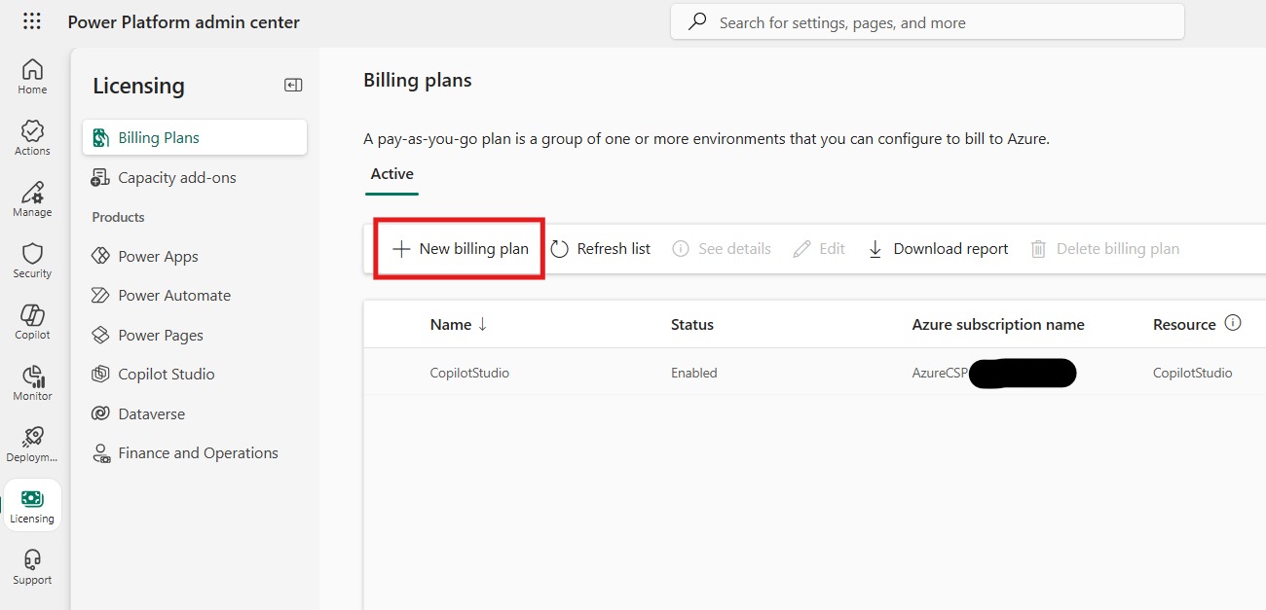1266x610 pixels.
Task: Select the CopilotStudio billing plan name
Action: (469, 373)
